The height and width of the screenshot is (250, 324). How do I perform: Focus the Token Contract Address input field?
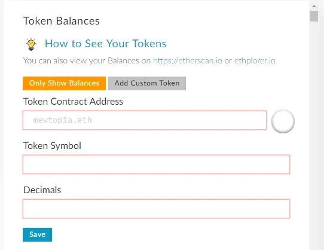coord(145,120)
